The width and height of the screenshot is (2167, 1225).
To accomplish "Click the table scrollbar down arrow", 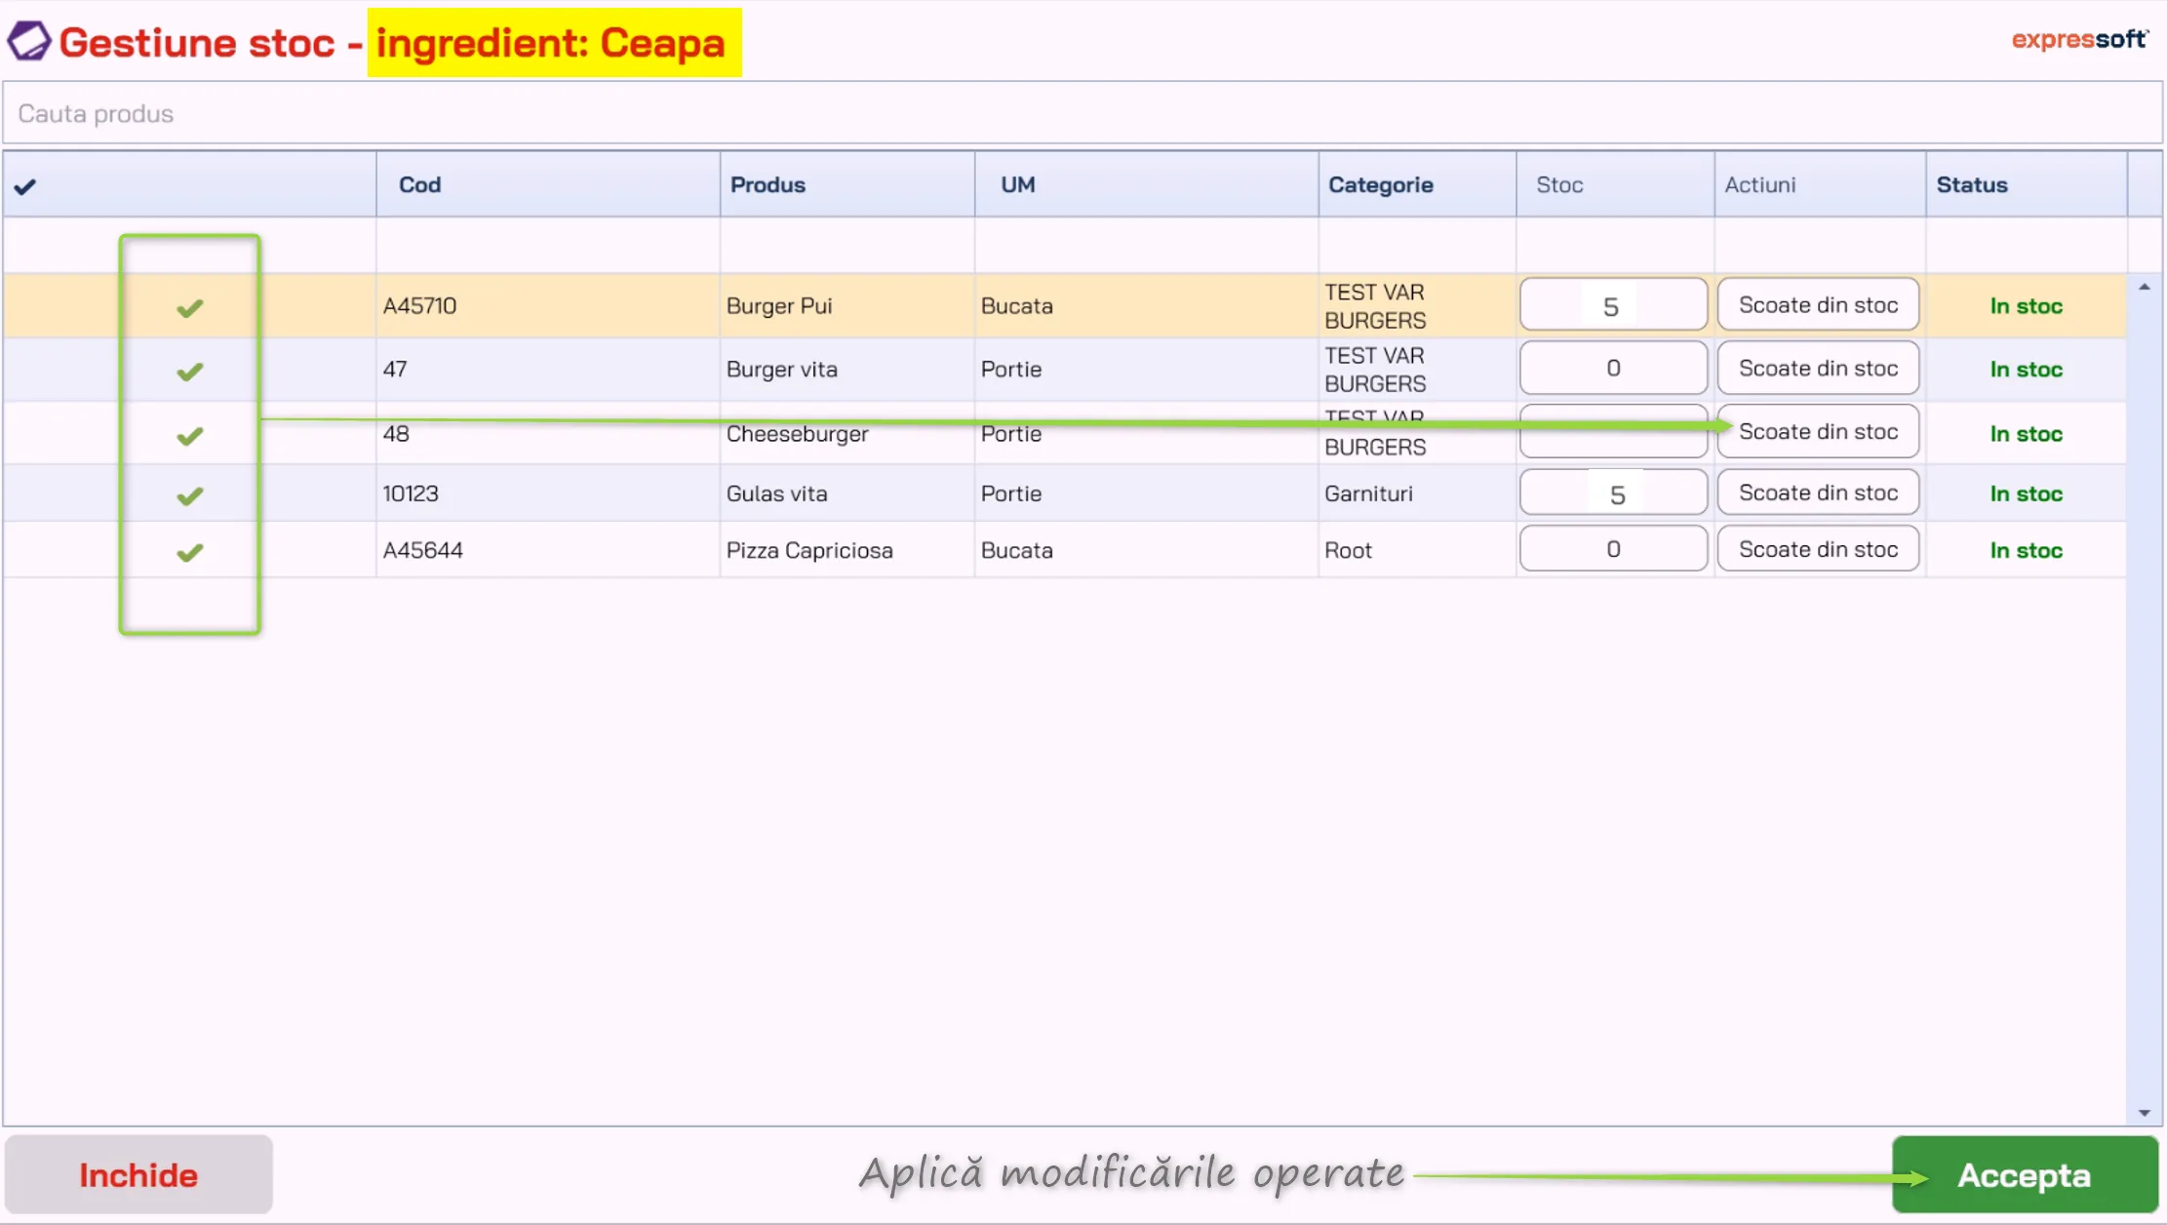I will coord(2144,1113).
